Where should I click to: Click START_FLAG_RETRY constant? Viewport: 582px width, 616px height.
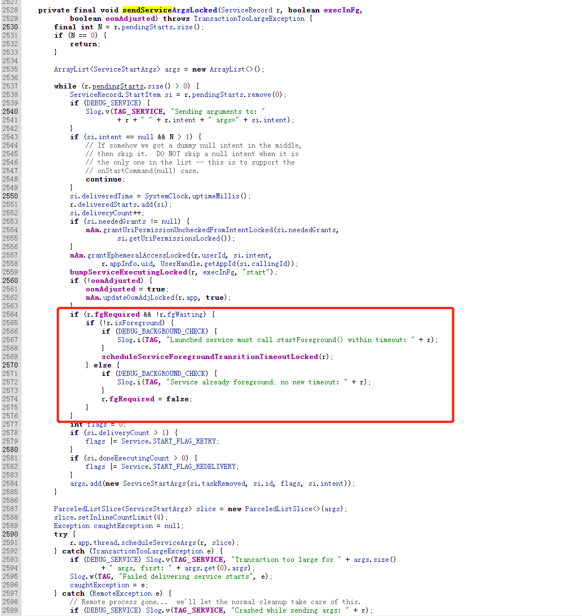click(x=184, y=441)
